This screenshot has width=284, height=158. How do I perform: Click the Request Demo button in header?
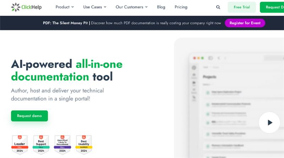point(272,7)
